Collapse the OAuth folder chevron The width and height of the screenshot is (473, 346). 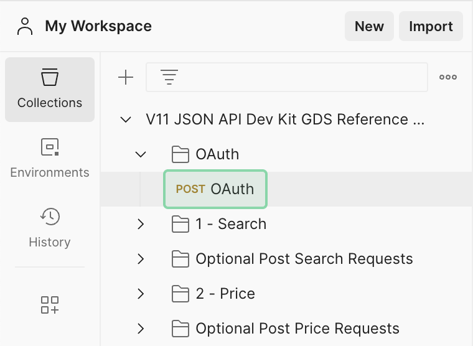(x=141, y=155)
